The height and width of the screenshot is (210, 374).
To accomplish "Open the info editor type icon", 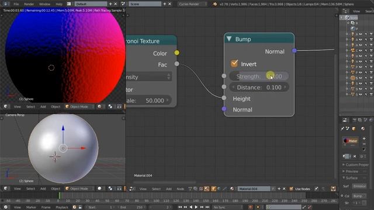I will (5, 4).
